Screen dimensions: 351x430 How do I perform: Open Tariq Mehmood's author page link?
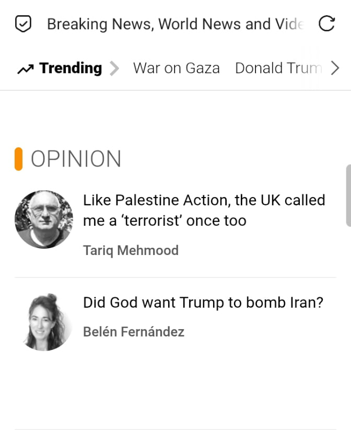point(131,250)
